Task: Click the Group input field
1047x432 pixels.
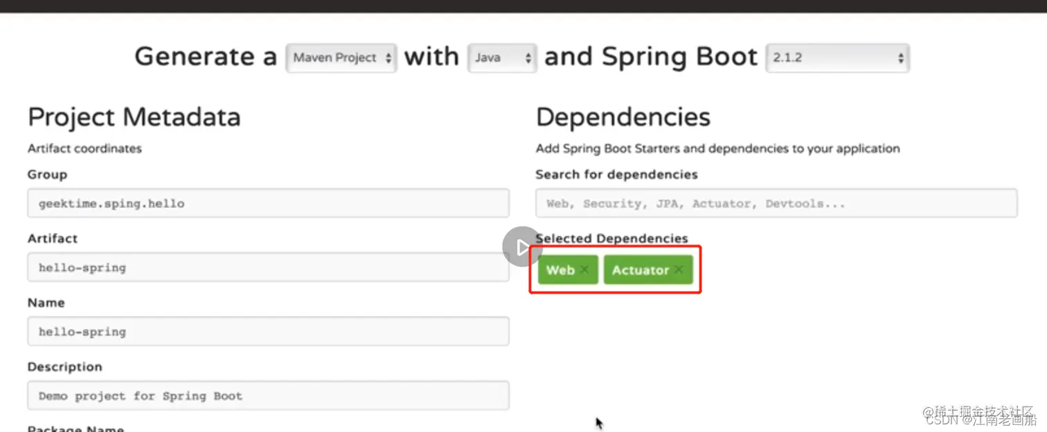Action: [x=269, y=203]
